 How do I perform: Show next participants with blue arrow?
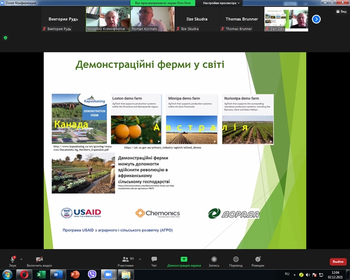click(x=316, y=19)
